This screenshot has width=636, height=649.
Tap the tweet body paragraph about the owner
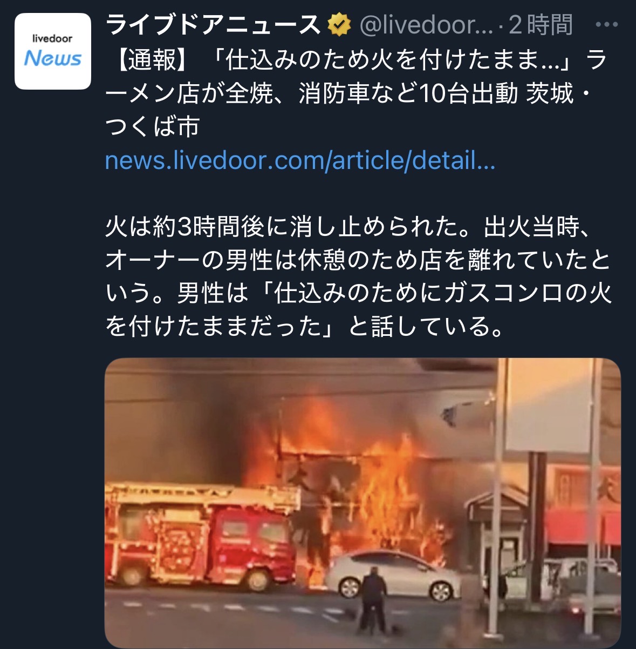(358, 276)
